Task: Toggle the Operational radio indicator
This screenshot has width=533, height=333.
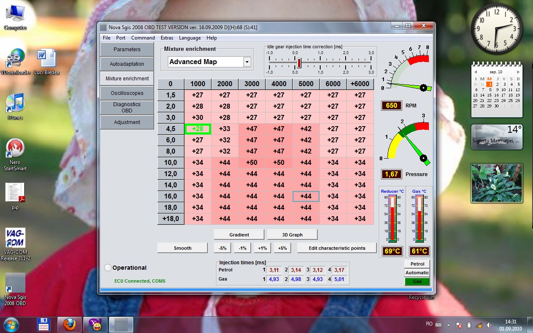Action: (108, 268)
